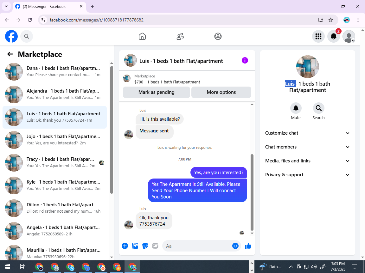Click the conversation list scrollbar
The width and height of the screenshot is (365, 273).
[x=112, y=130]
